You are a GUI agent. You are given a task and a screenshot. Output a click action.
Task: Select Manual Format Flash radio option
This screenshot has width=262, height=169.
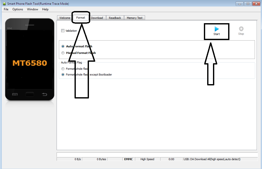coord(63,53)
